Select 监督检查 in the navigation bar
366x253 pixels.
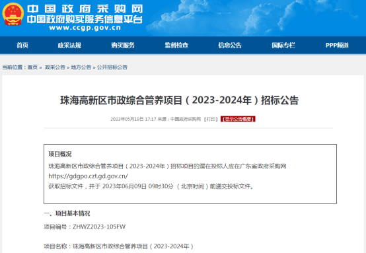(176, 46)
